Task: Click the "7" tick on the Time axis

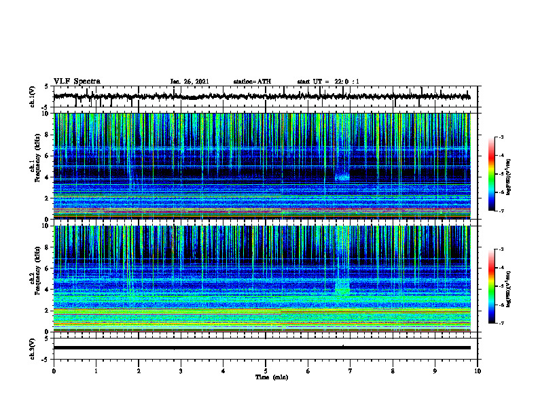Action: tap(351, 371)
